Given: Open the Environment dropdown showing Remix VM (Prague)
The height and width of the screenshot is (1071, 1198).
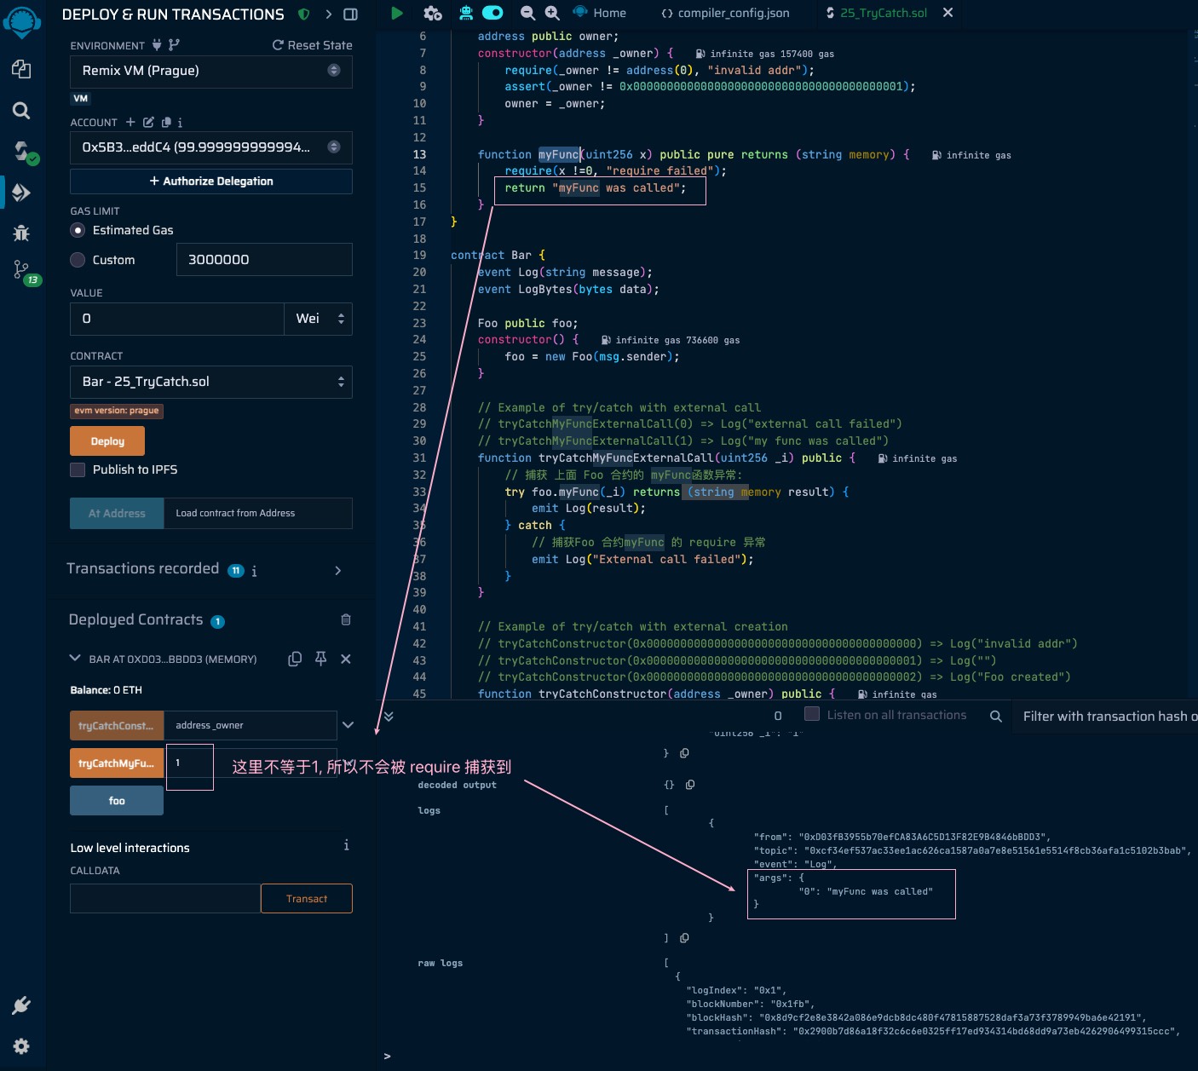Looking at the screenshot, I should click(x=210, y=72).
